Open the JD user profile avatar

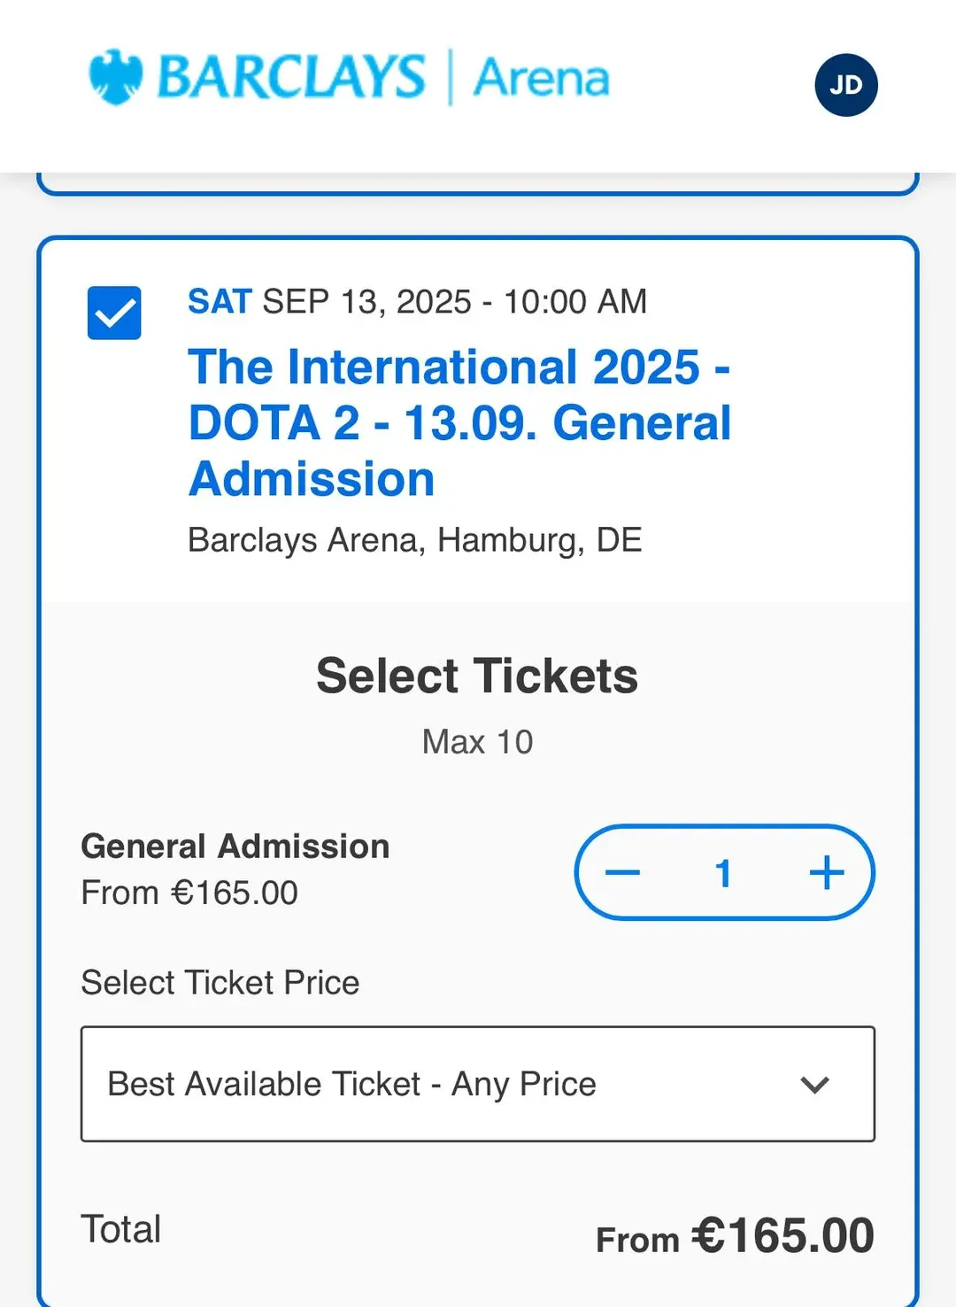coord(845,85)
